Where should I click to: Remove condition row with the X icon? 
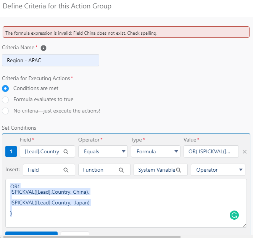pyautogui.click(x=245, y=152)
